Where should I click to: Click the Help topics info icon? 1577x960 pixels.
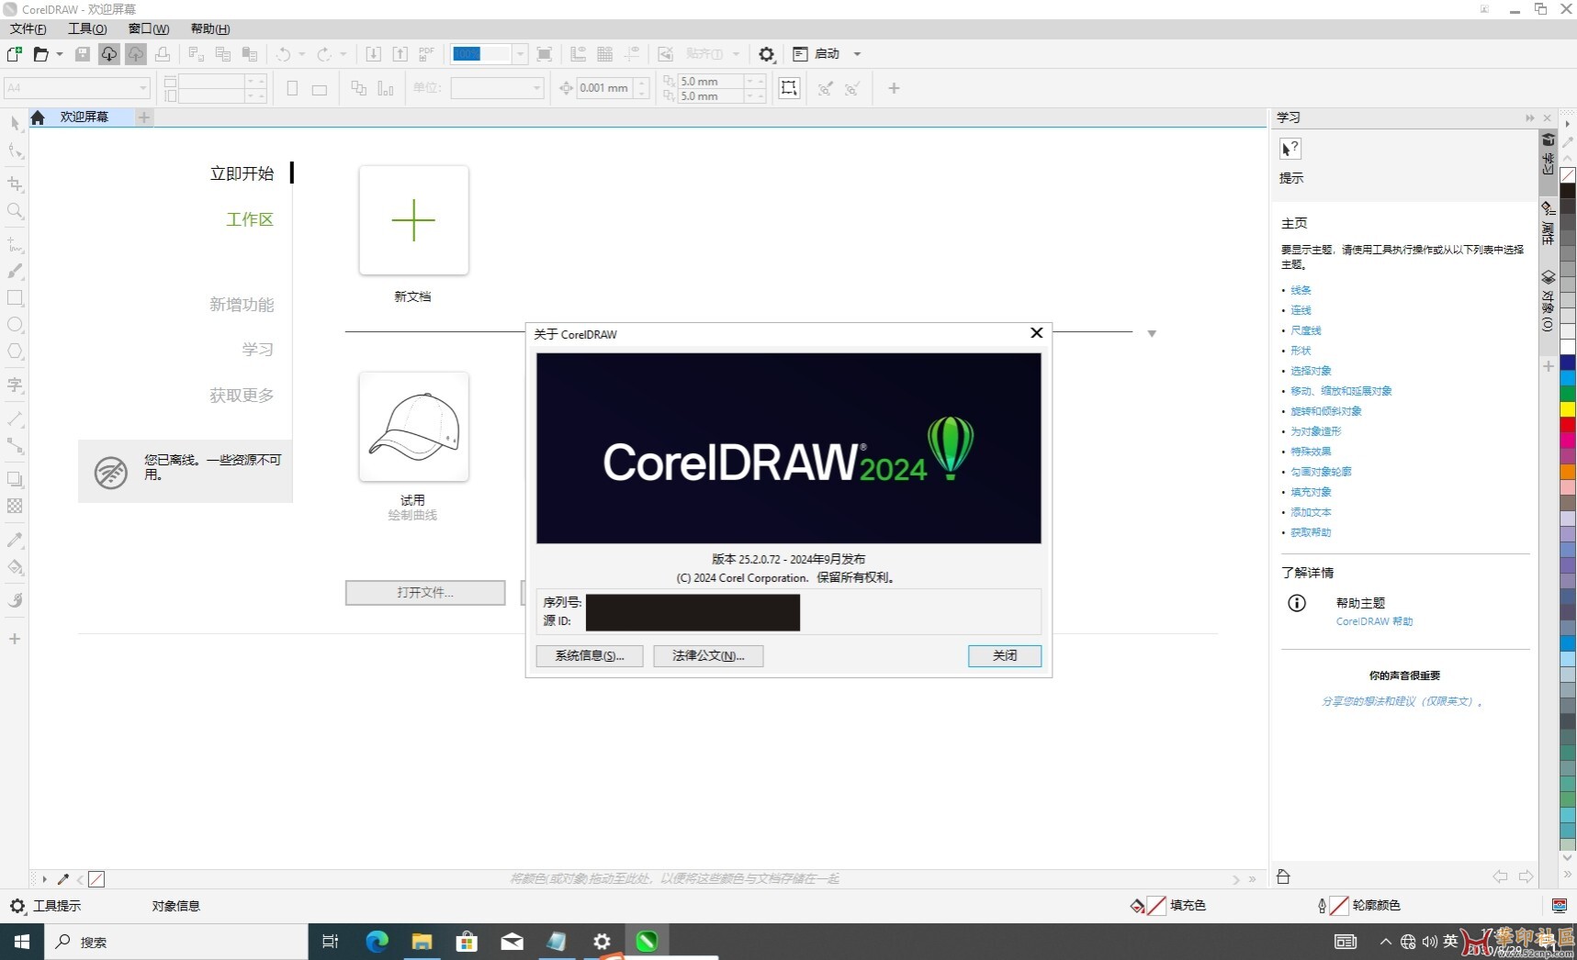coord(1297,603)
